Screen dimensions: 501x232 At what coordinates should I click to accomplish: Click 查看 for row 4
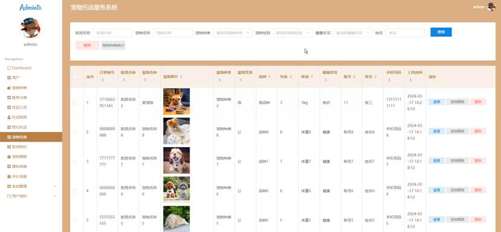point(436,190)
